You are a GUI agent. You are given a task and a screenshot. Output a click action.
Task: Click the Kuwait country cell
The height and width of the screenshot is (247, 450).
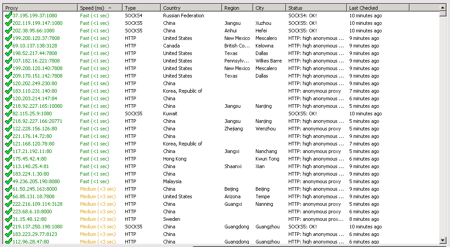[170, 114]
